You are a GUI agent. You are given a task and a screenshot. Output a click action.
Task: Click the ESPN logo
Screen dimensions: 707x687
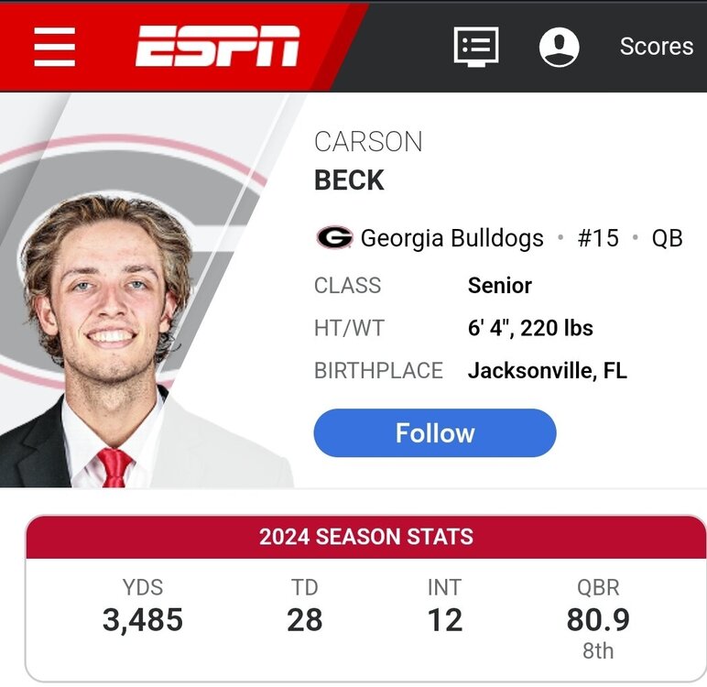click(218, 46)
